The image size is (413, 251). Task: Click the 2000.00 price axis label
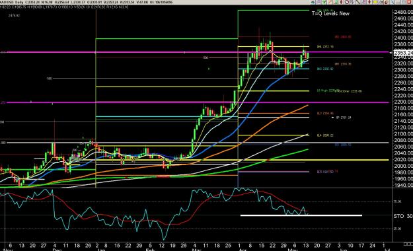[403, 166]
